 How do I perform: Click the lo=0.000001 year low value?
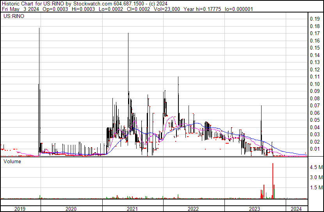pyautogui.click(x=239, y=9)
